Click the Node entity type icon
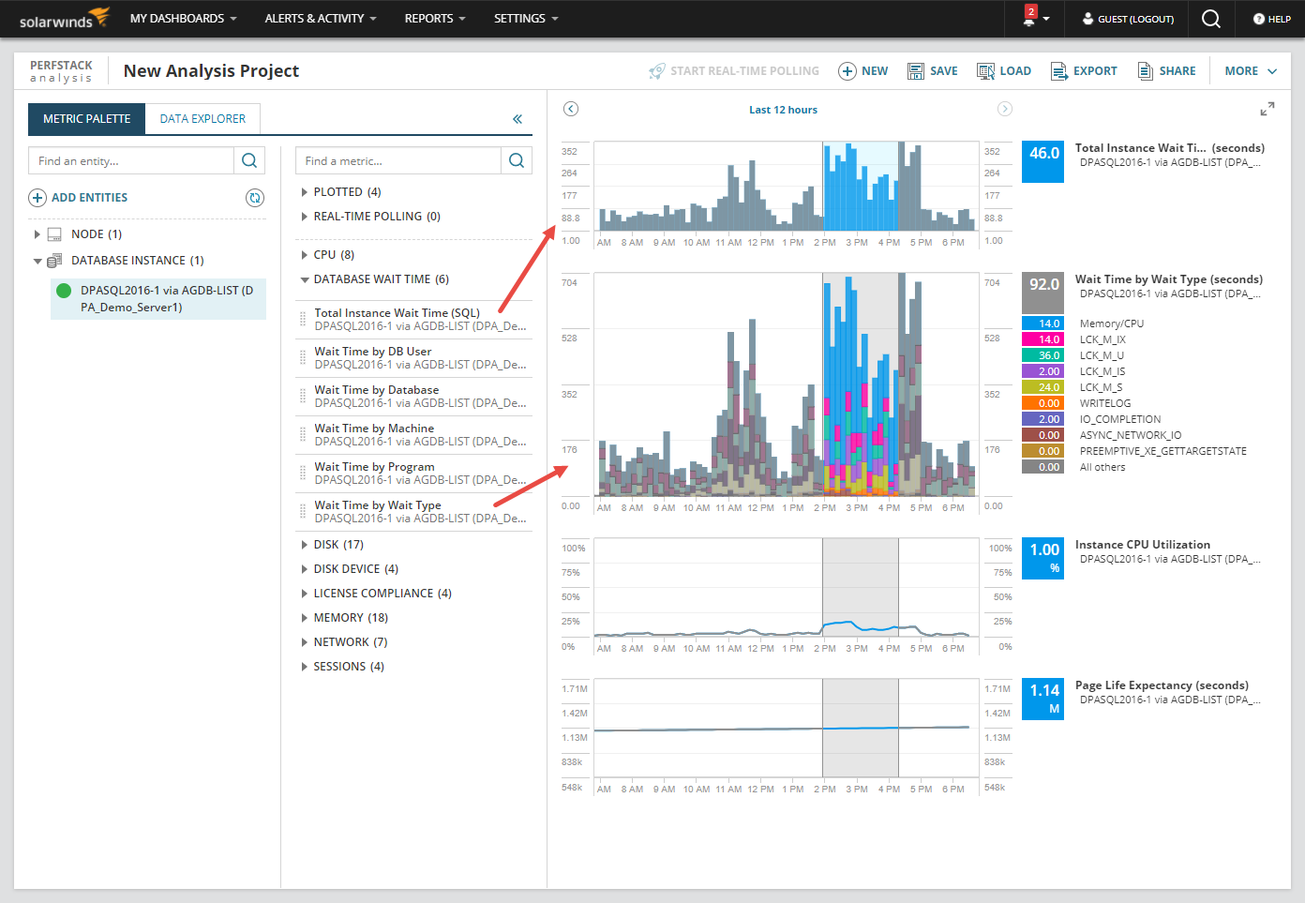Image resolution: width=1305 pixels, height=903 pixels. (x=54, y=234)
